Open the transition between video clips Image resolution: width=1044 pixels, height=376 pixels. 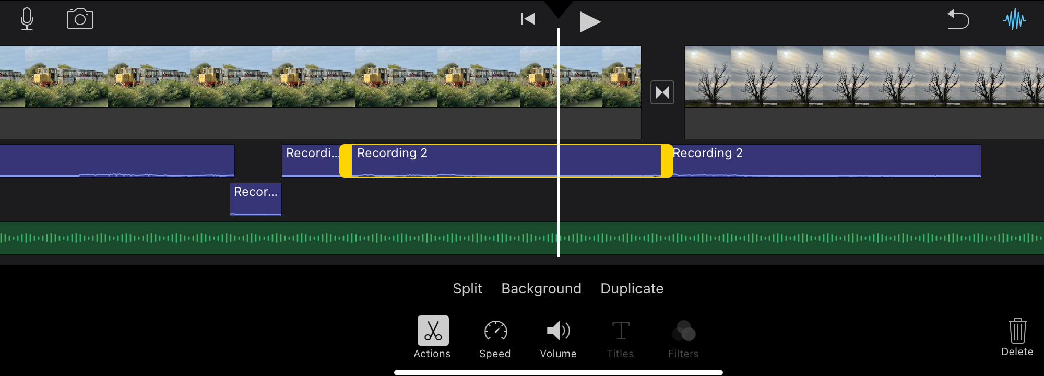pyautogui.click(x=662, y=92)
